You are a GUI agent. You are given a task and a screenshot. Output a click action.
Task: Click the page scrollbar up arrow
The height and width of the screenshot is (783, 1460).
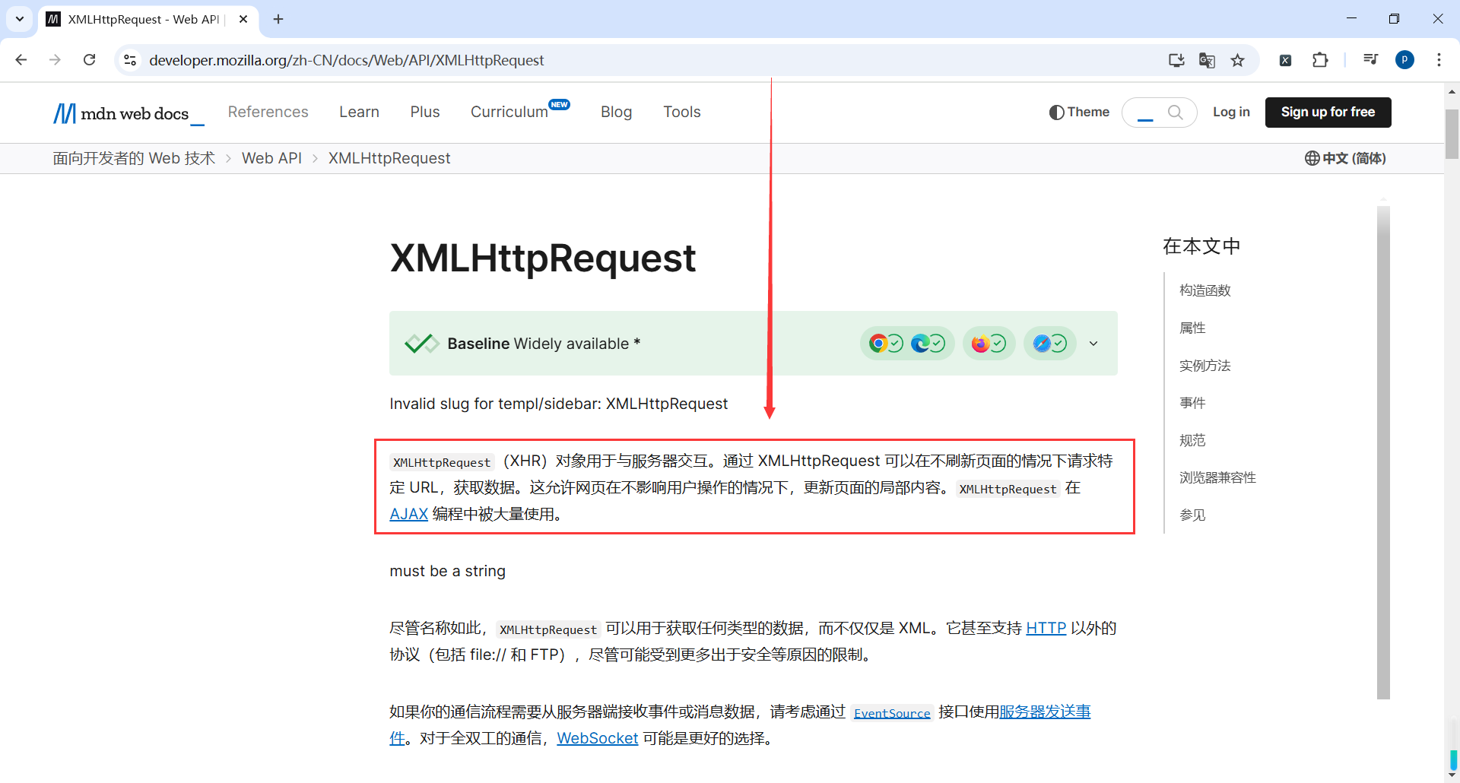click(1452, 91)
